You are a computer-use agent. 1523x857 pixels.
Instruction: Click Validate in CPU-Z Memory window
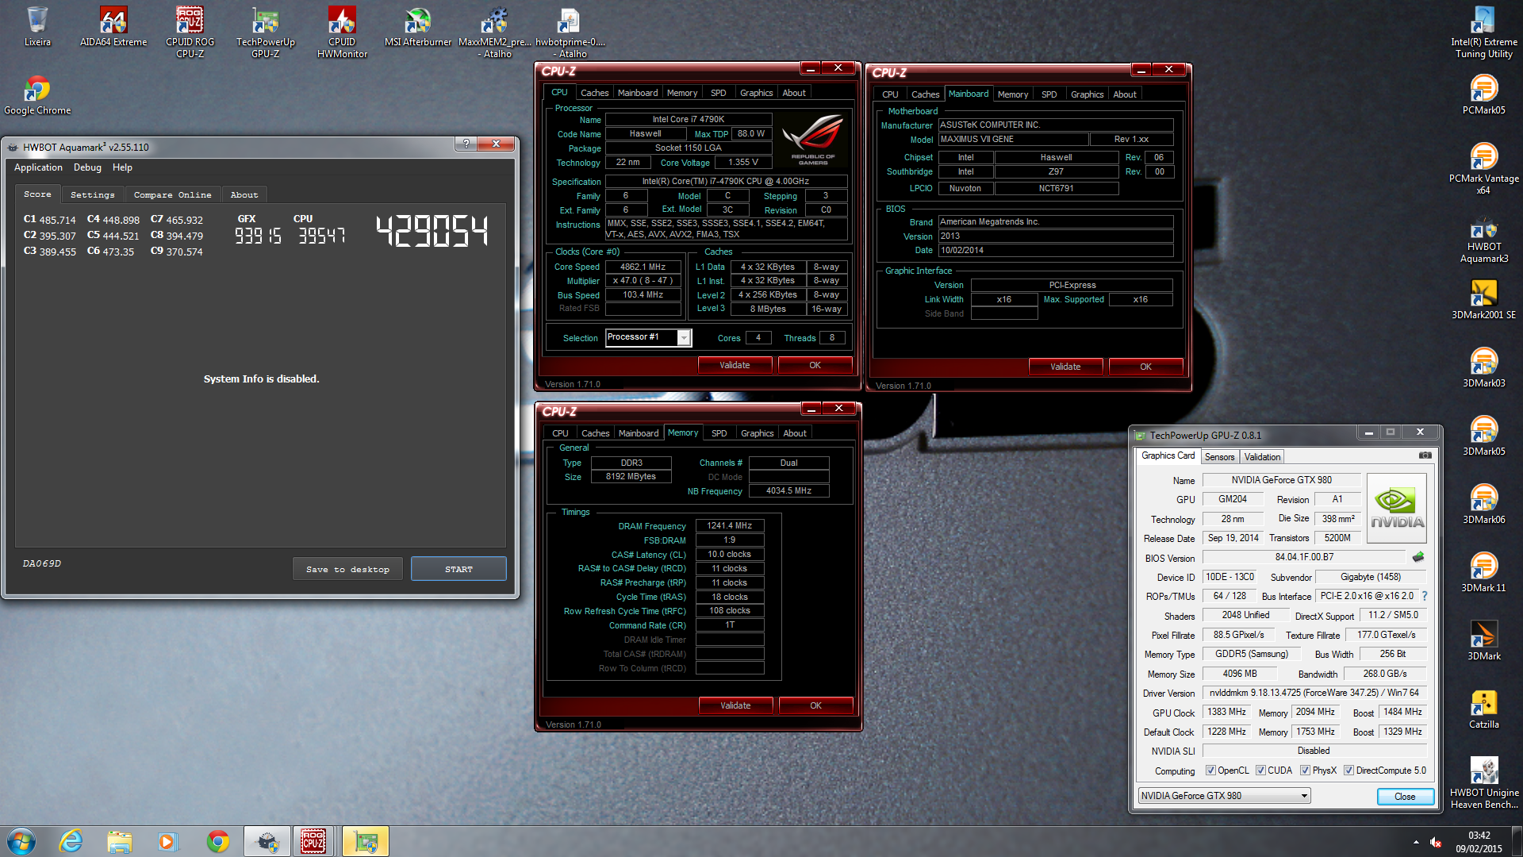(x=735, y=705)
